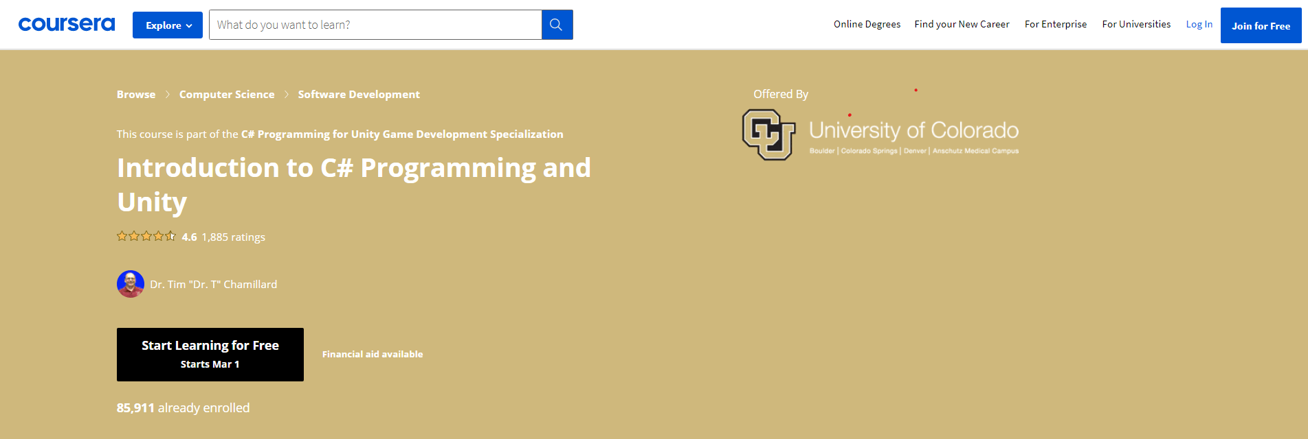Click the Coursera logo
The height and width of the screenshot is (439, 1308).
(67, 25)
